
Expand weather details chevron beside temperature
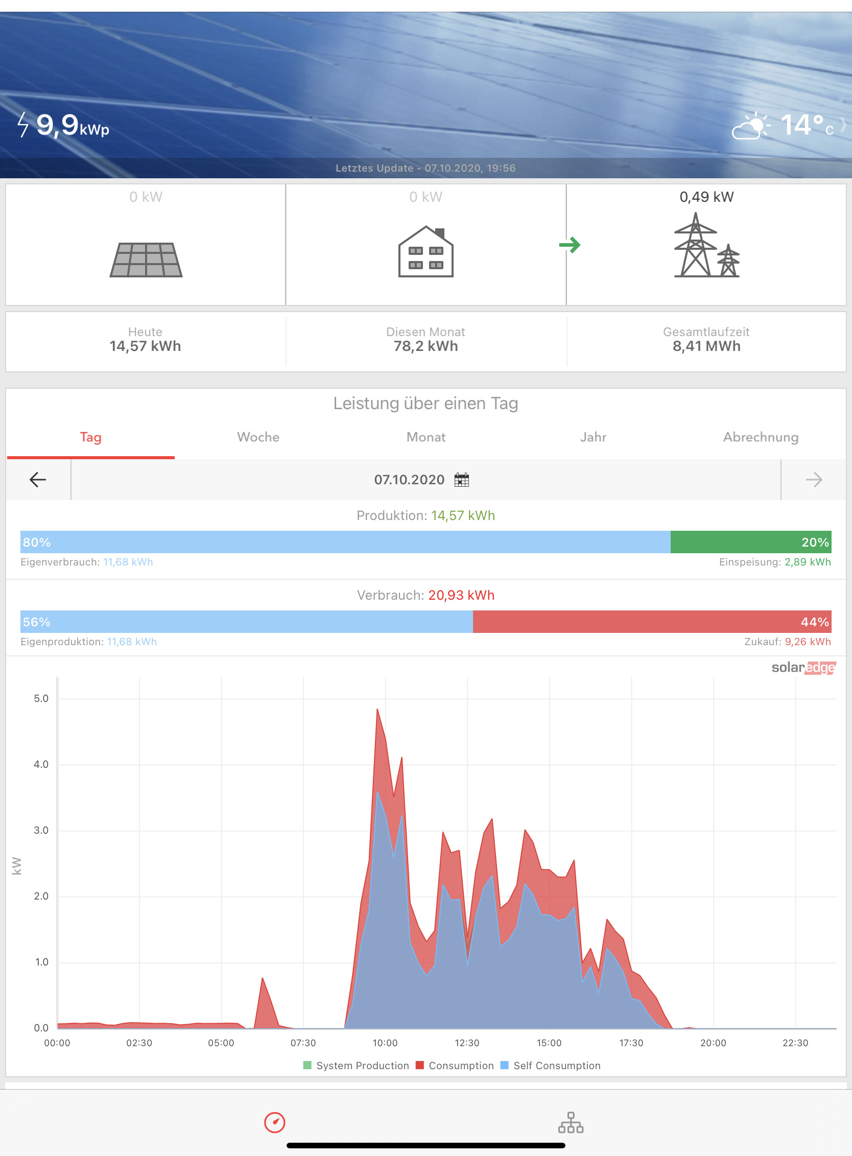pyautogui.click(x=843, y=125)
